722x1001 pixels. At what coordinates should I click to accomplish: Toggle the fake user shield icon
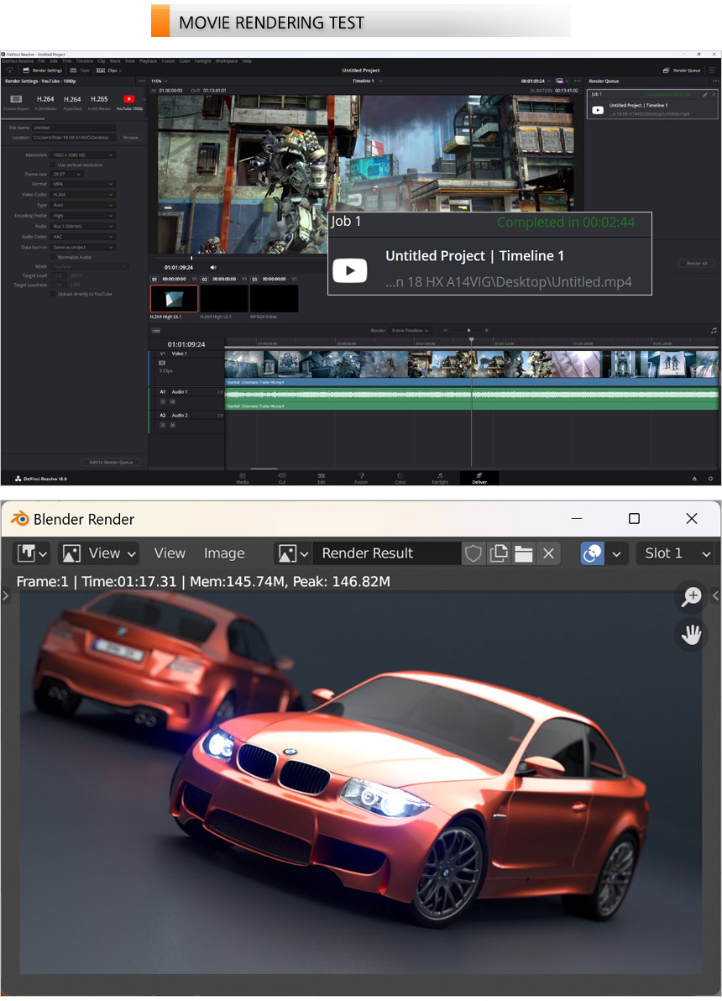(x=474, y=553)
